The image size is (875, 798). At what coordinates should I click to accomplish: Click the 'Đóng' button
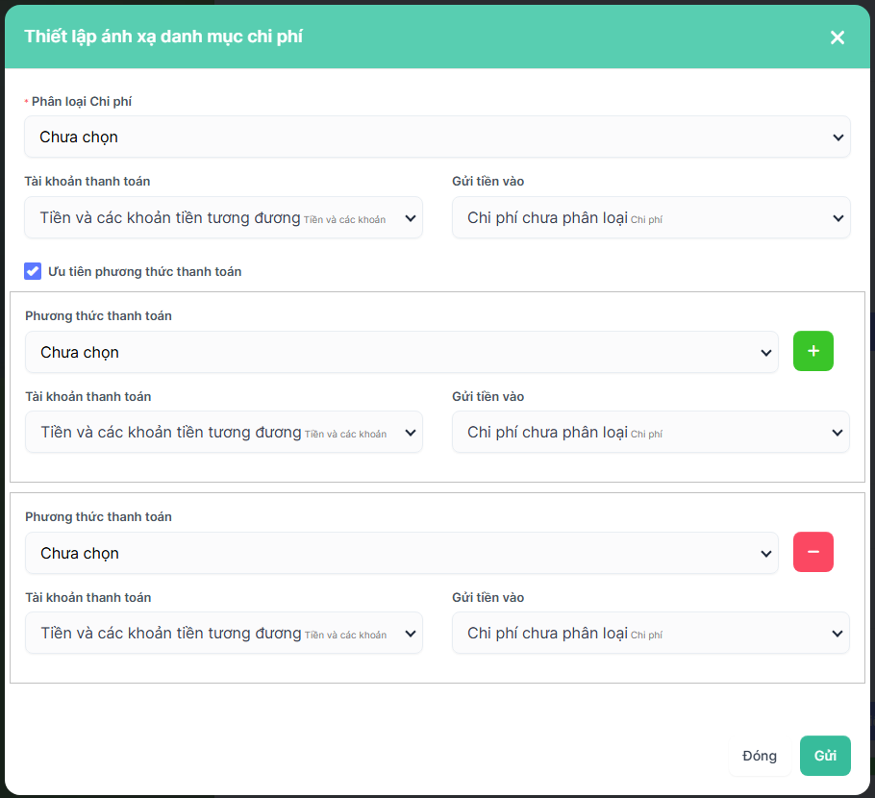tap(759, 756)
